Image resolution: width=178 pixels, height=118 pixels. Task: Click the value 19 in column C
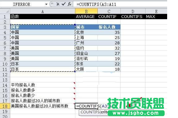(x=109, y=59)
